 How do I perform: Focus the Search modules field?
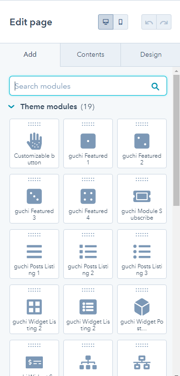click(88, 86)
